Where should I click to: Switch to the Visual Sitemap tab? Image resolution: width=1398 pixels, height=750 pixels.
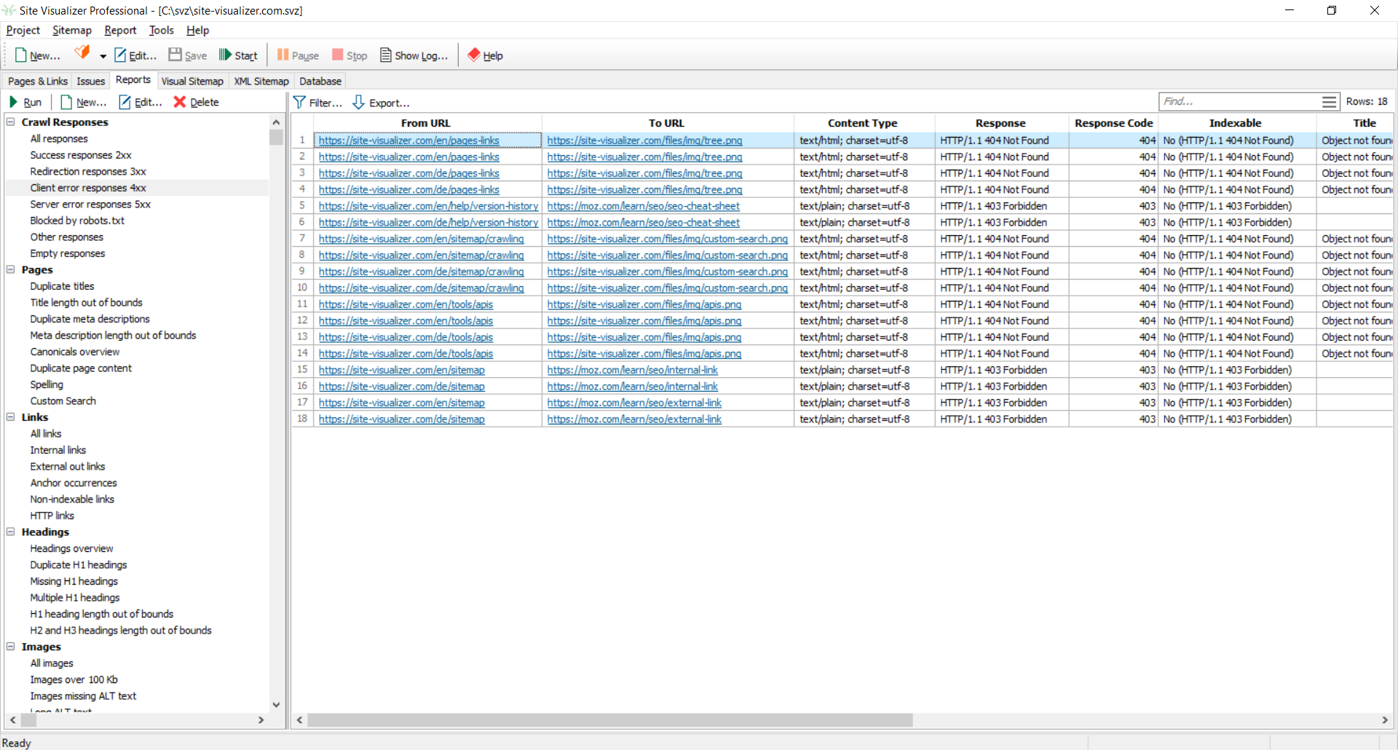[192, 81]
